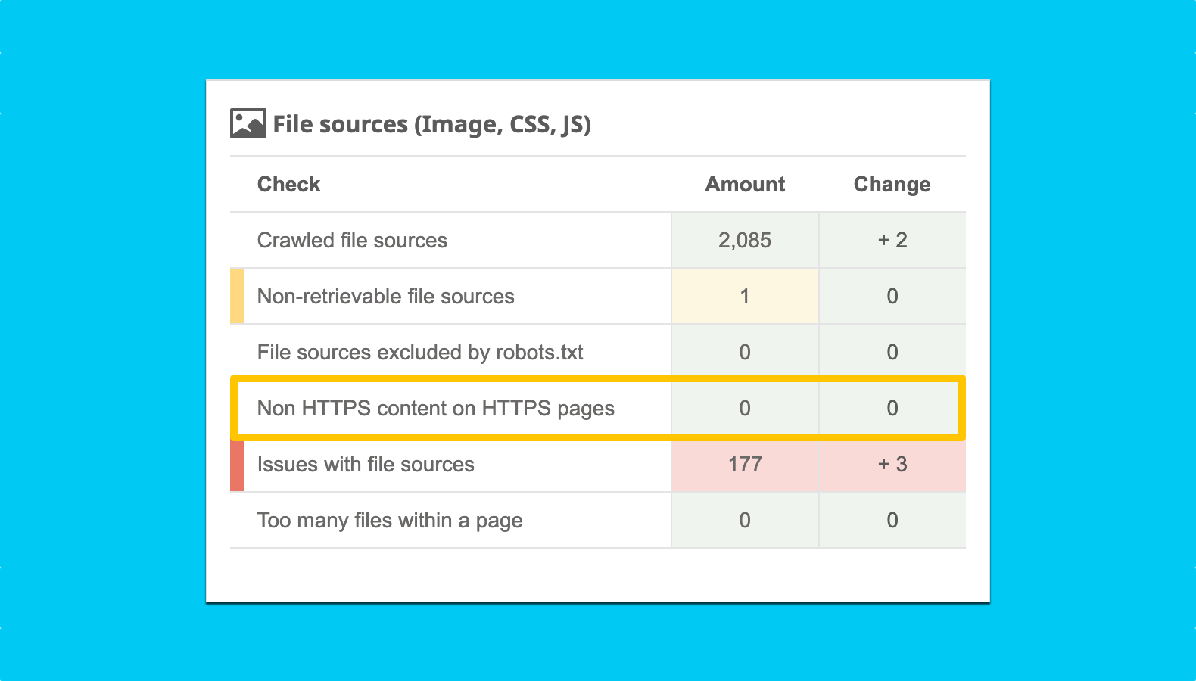Click the + 2 change for crawled sources
This screenshot has height=681, width=1196.
[892, 240]
